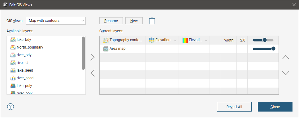Click the Elevation attribute icon
The height and width of the screenshot is (118, 299).
coord(151,40)
